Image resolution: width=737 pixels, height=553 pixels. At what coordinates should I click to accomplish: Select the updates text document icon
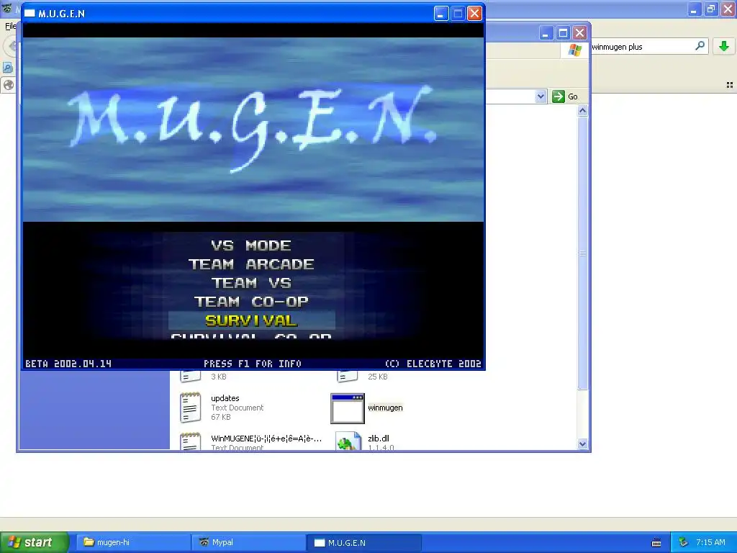pos(190,408)
